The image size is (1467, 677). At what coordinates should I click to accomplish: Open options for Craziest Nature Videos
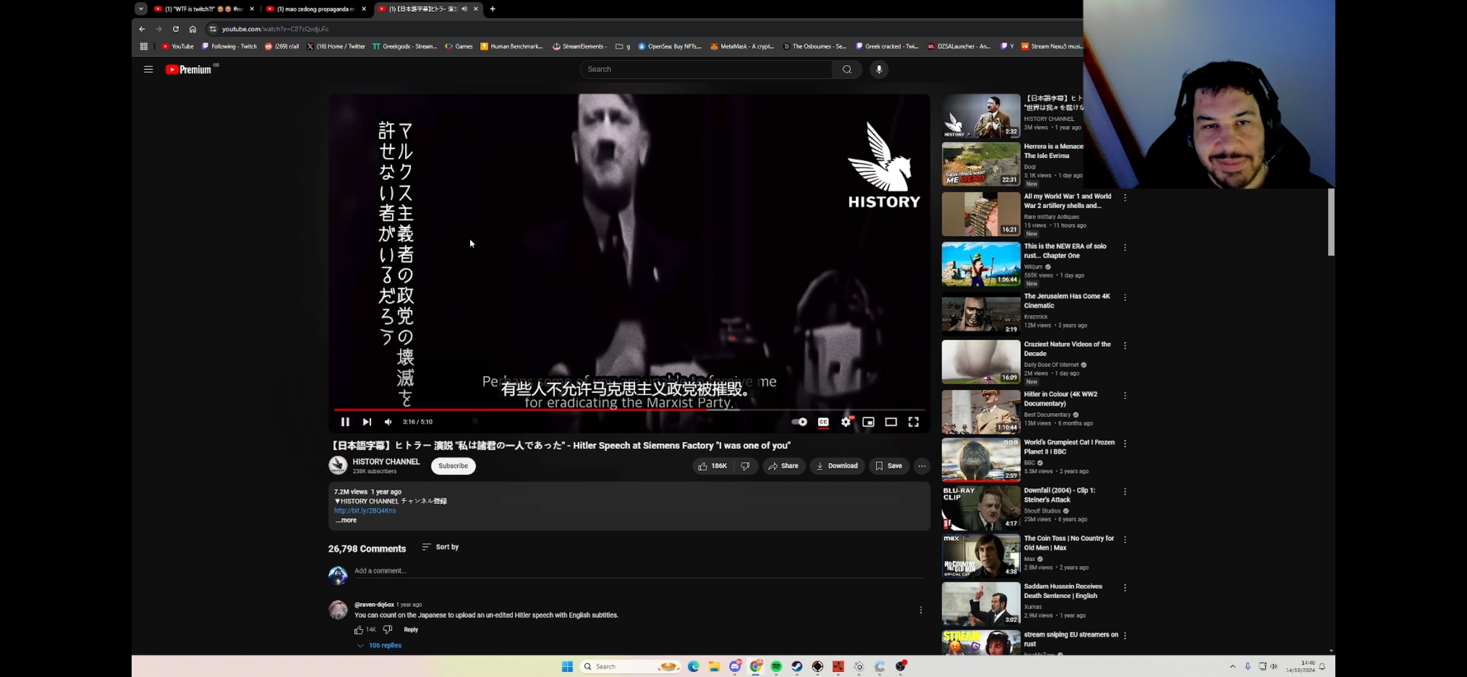click(x=1125, y=346)
